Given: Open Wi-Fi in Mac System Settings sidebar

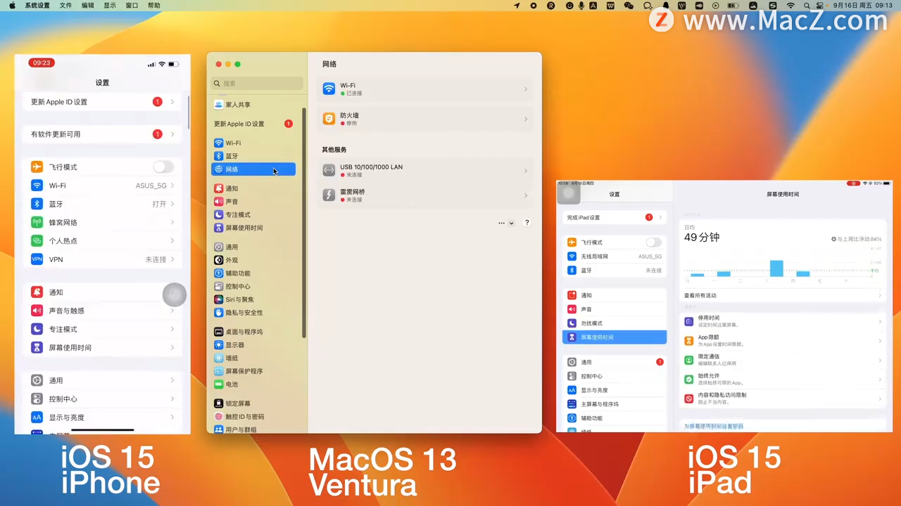Looking at the screenshot, I should (x=253, y=143).
